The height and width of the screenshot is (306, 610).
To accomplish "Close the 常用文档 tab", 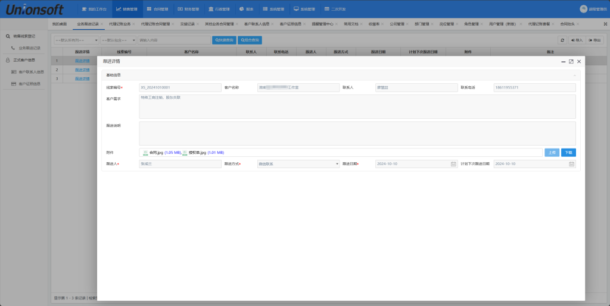I will click(361, 24).
